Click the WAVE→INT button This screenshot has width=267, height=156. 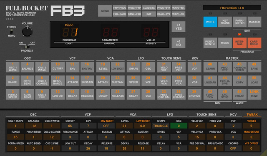(x=179, y=8)
